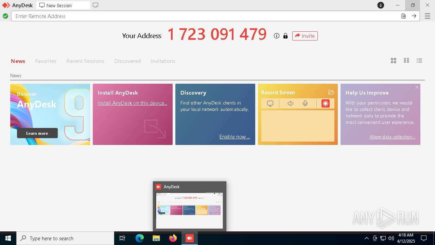Open the Recent Sessions tab

(85, 61)
